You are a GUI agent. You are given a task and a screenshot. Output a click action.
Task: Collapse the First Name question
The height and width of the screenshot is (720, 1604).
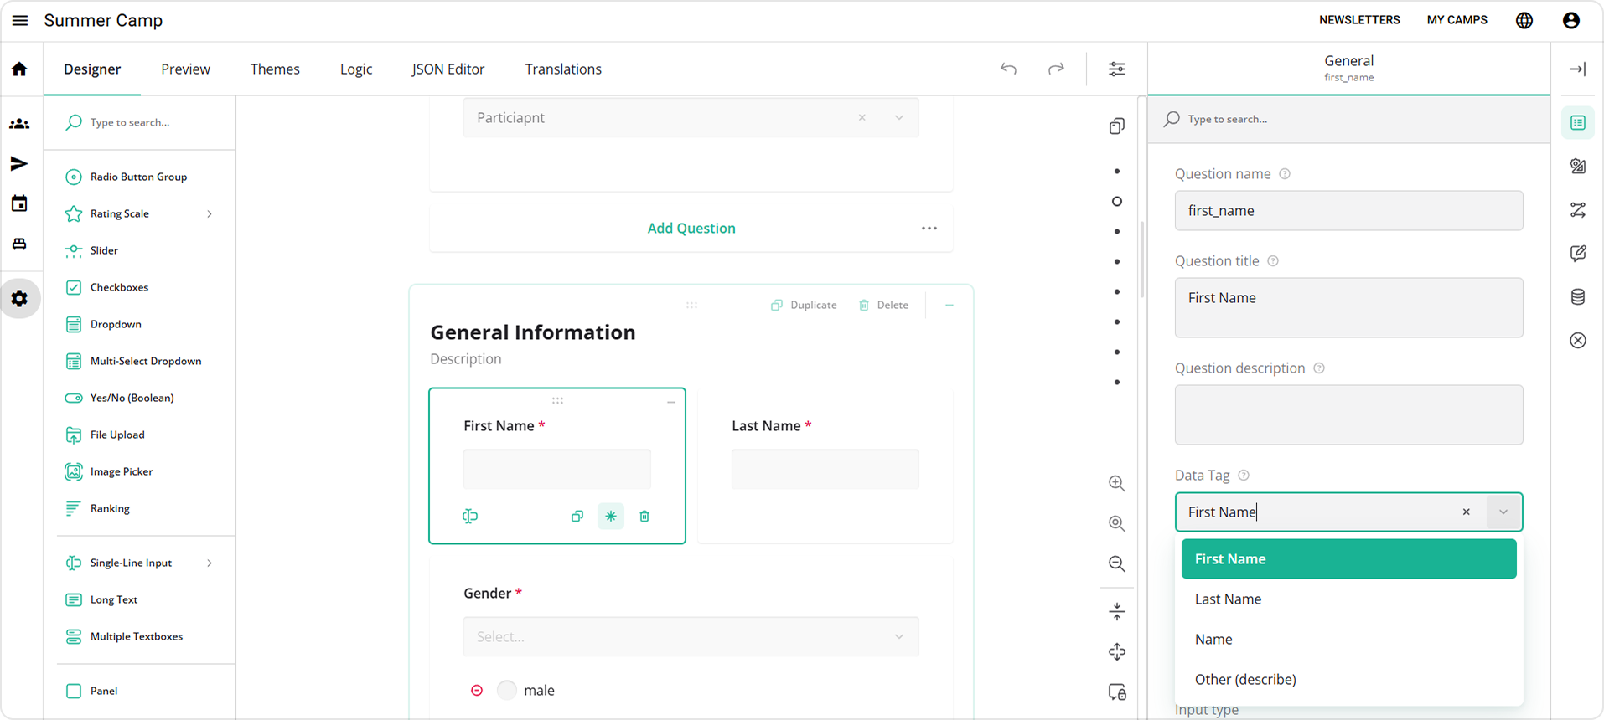coord(671,403)
